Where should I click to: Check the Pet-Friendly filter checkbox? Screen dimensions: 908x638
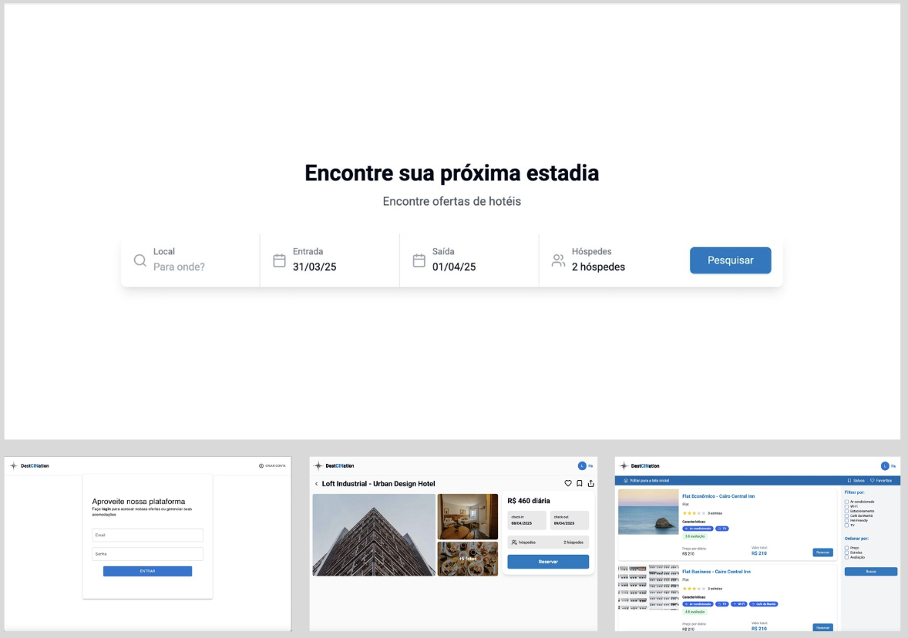[x=846, y=520]
